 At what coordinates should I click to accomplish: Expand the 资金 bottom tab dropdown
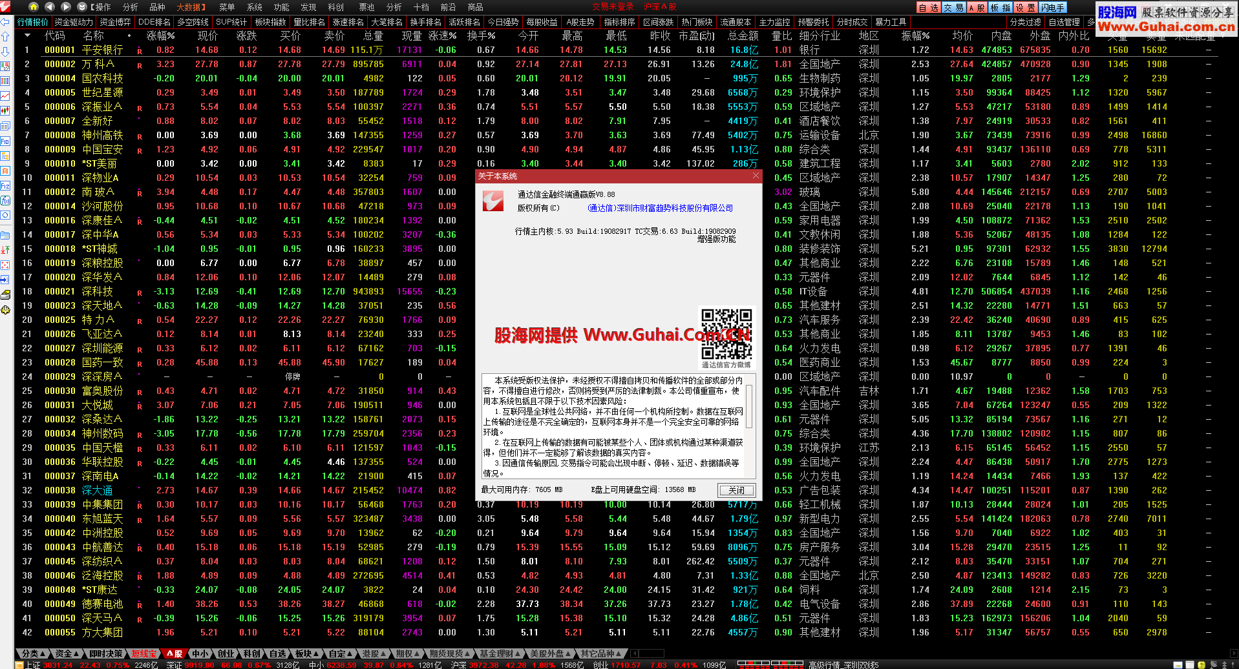click(76, 654)
